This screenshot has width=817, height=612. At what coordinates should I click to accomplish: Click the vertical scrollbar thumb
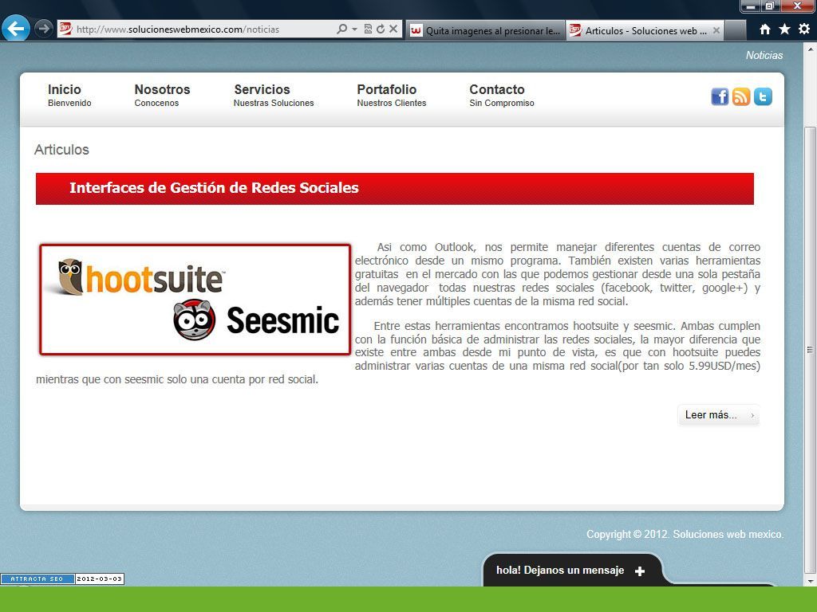pos(811,349)
